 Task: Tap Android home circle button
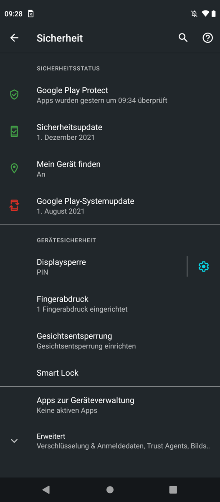point(110,489)
